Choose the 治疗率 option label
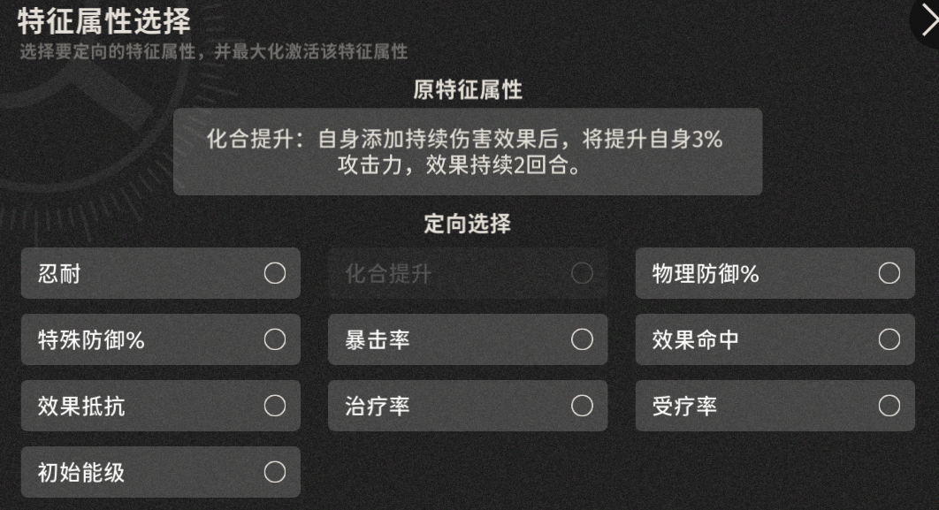Screen dimensions: 939x510 click(378, 407)
